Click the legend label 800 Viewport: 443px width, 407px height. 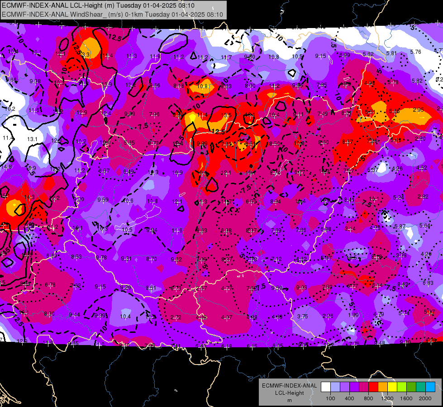pos(368,398)
